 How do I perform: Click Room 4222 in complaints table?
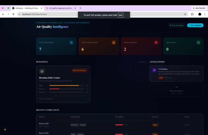coord(44,133)
